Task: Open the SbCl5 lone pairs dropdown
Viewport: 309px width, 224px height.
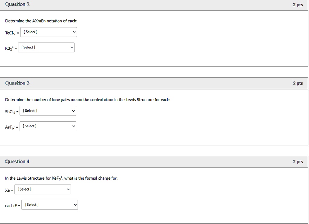Action: click(x=48, y=111)
